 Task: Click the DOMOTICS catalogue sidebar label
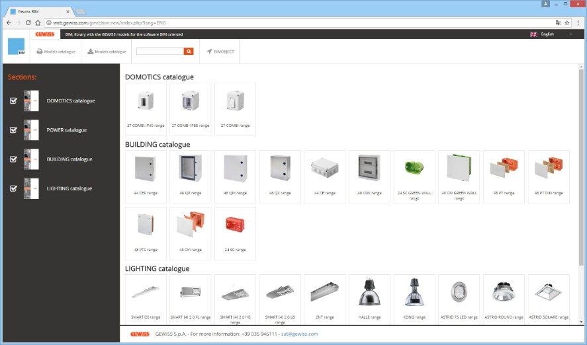click(x=71, y=100)
